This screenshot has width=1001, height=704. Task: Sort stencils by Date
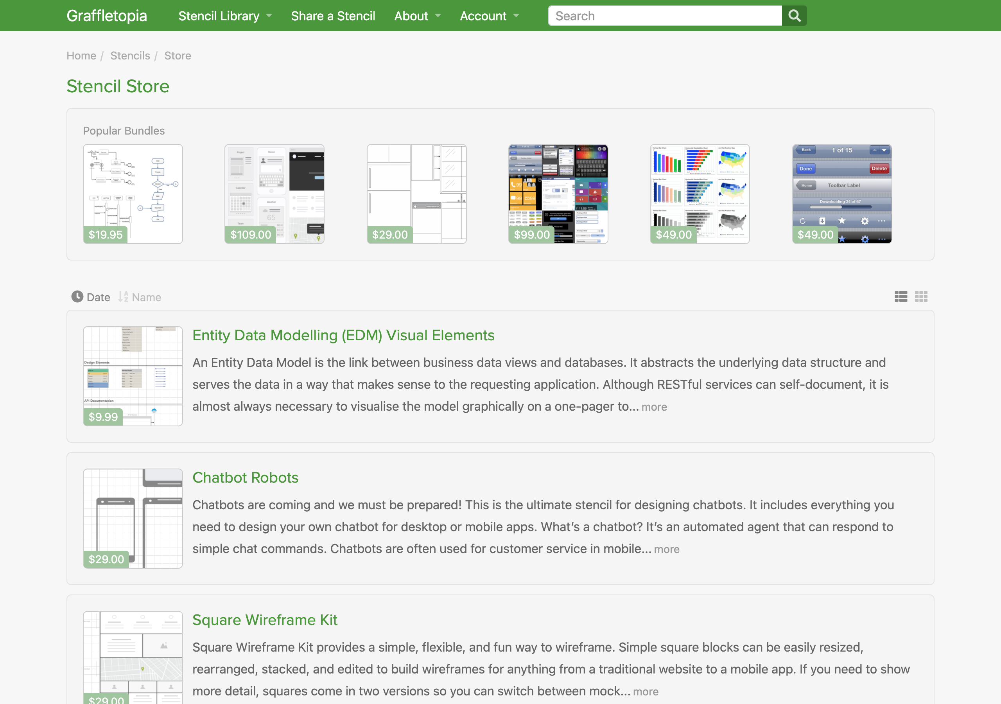coord(91,297)
